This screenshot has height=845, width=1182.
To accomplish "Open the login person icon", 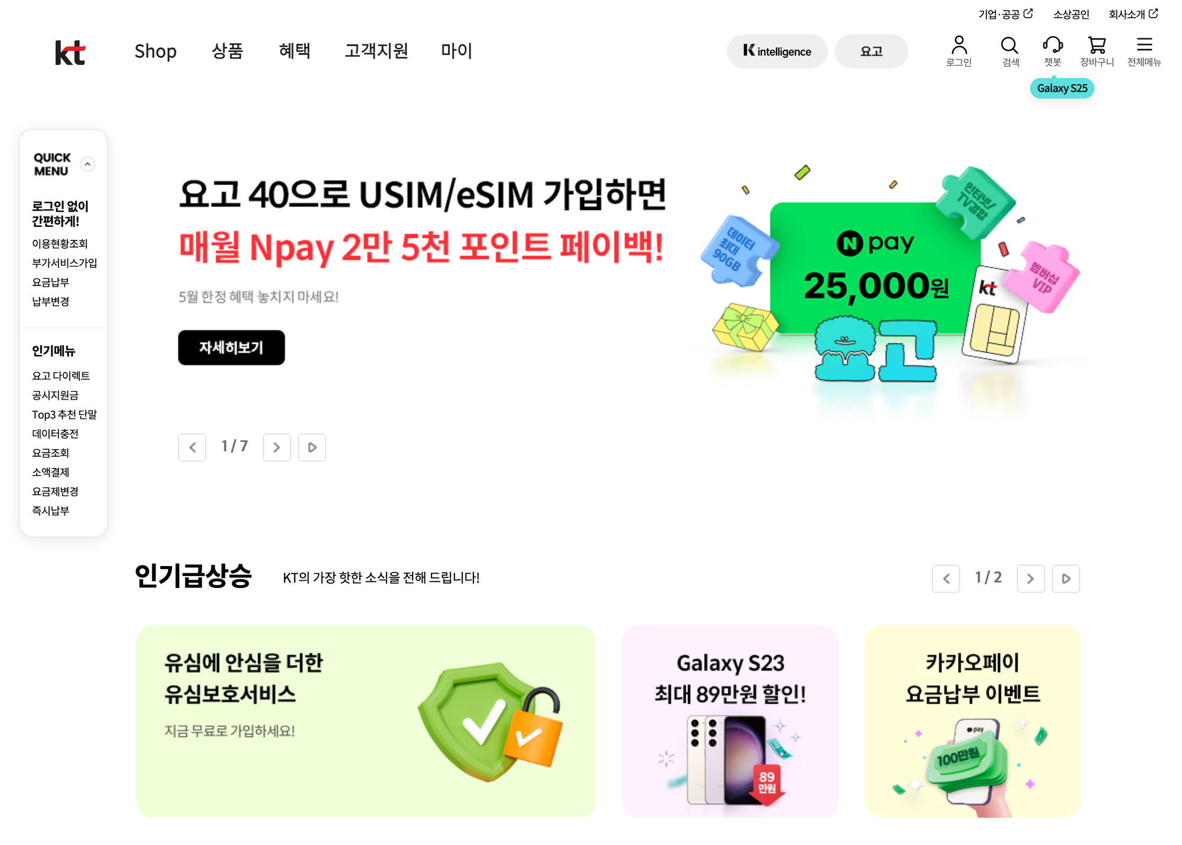I will pos(959,45).
